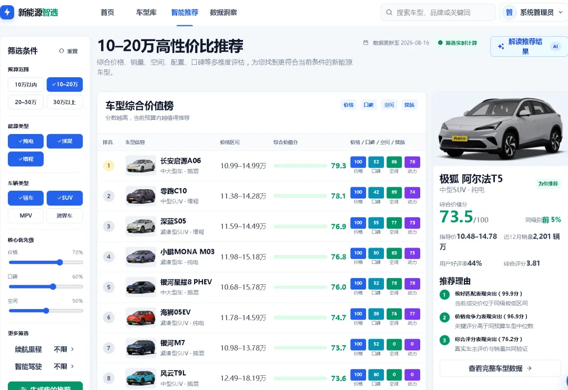Open 银河星耀8 PHEV model name link
This screenshot has height=390, width=568.
tap(186, 282)
